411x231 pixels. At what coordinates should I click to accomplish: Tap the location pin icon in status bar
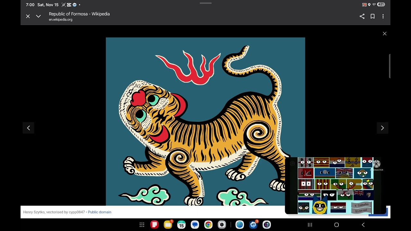(x=369, y=5)
